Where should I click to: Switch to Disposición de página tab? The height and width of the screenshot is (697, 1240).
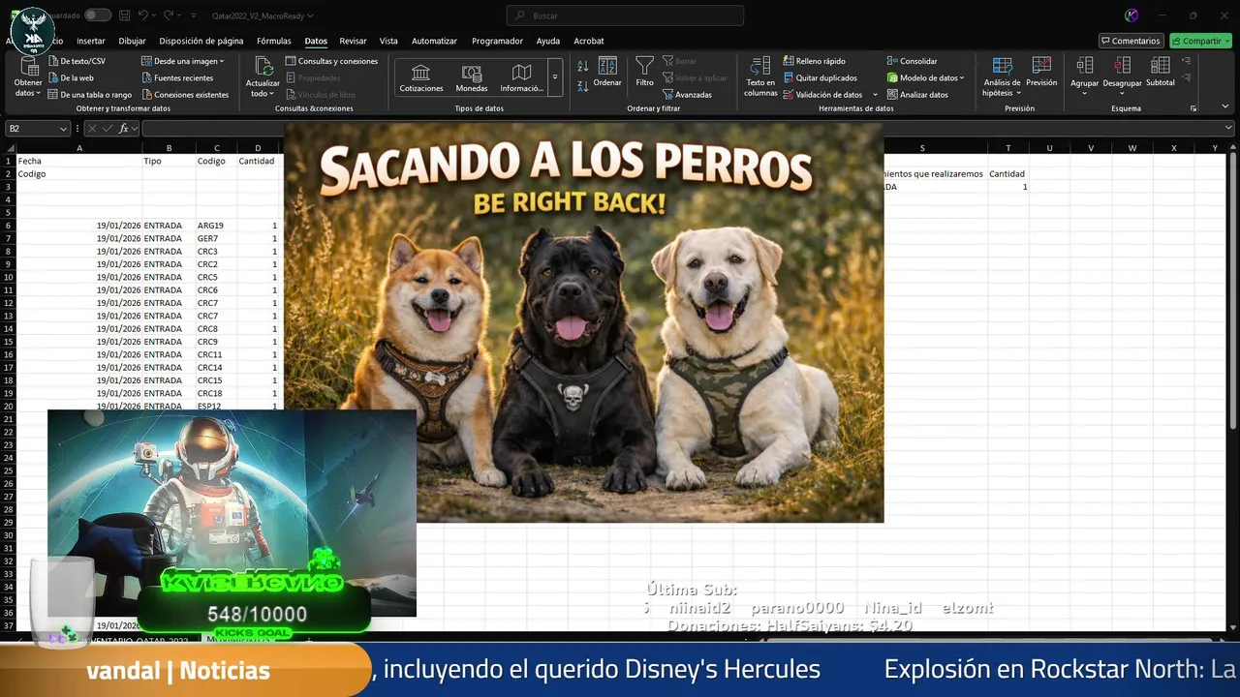(201, 41)
